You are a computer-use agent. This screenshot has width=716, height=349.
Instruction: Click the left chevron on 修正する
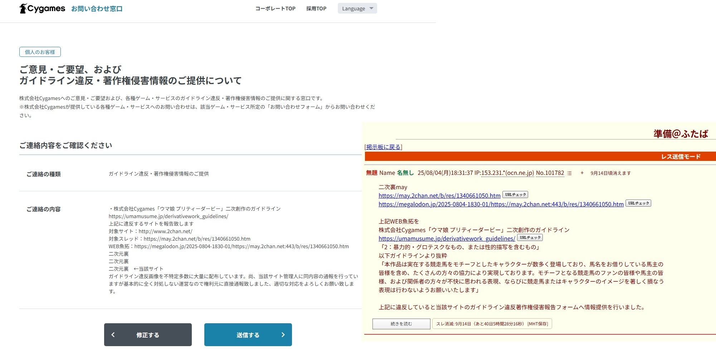113,335
